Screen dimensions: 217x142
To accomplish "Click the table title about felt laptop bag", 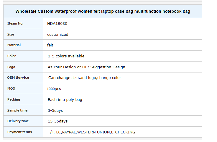I will [x=103, y=11].
